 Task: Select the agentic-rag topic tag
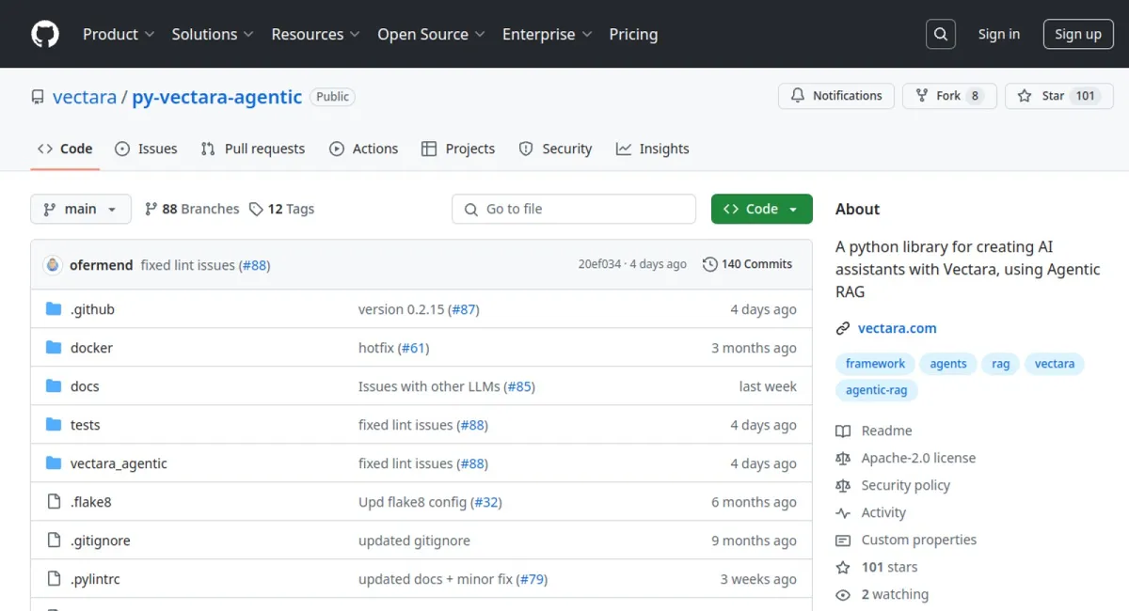click(x=877, y=390)
